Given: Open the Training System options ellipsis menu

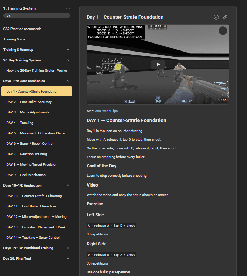Looking at the screenshot, I should [x=68, y=9].
